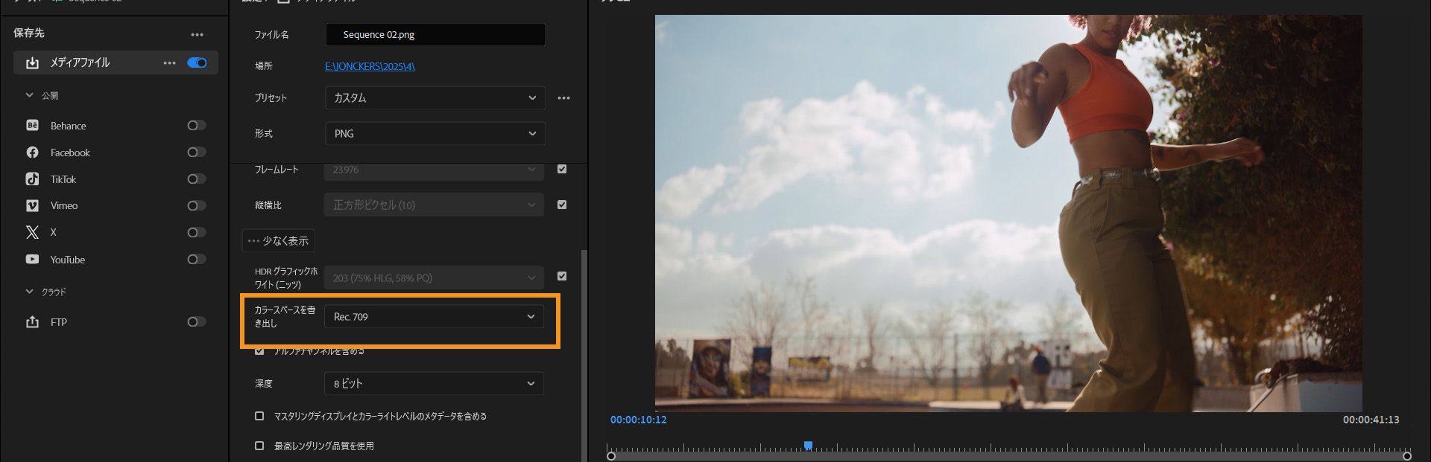This screenshot has width=1431, height=462.
Task: Click the TikTok icon
Action: coord(32,179)
